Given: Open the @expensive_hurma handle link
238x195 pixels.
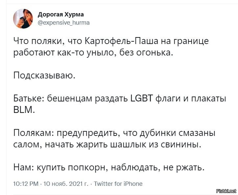Looking at the screenshot, I should pos(64,23).
